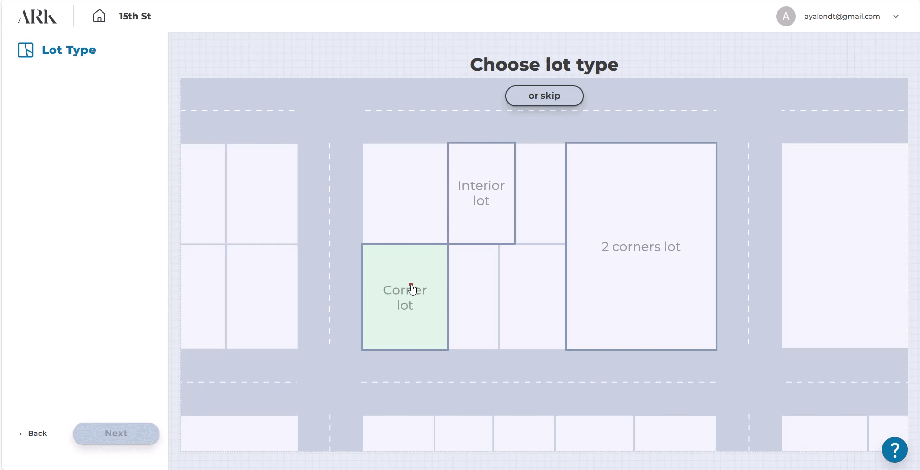Screen dimensions: 920x470
Task: Open the help question mark button
Action: (x=894, y=449)
